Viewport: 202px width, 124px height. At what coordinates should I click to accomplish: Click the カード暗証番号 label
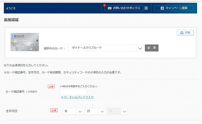[15, 92]
